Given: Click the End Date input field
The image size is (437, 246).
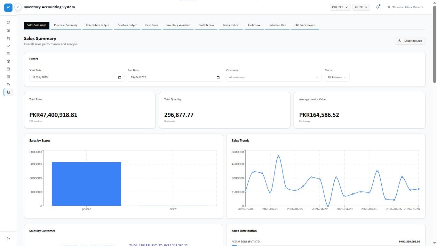Looking at the screenshot, I should [175, 77].
